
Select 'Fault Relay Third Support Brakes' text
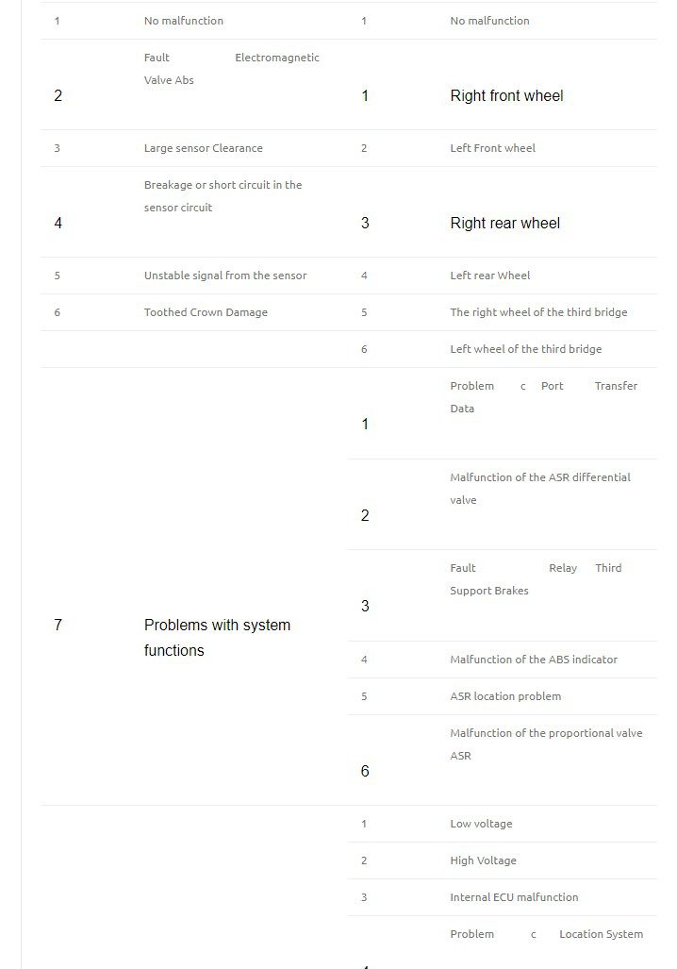click(535, 579)
